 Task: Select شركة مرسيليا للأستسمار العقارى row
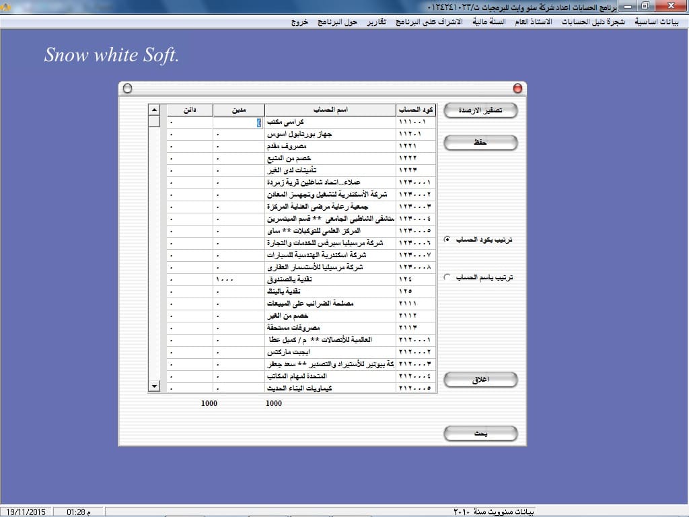(302, 268)
